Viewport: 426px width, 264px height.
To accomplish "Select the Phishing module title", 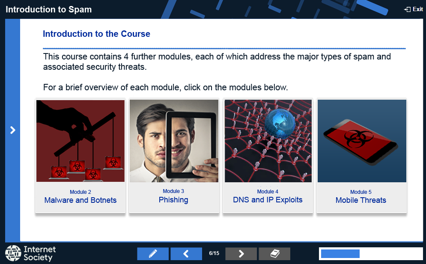I will 173,200.
